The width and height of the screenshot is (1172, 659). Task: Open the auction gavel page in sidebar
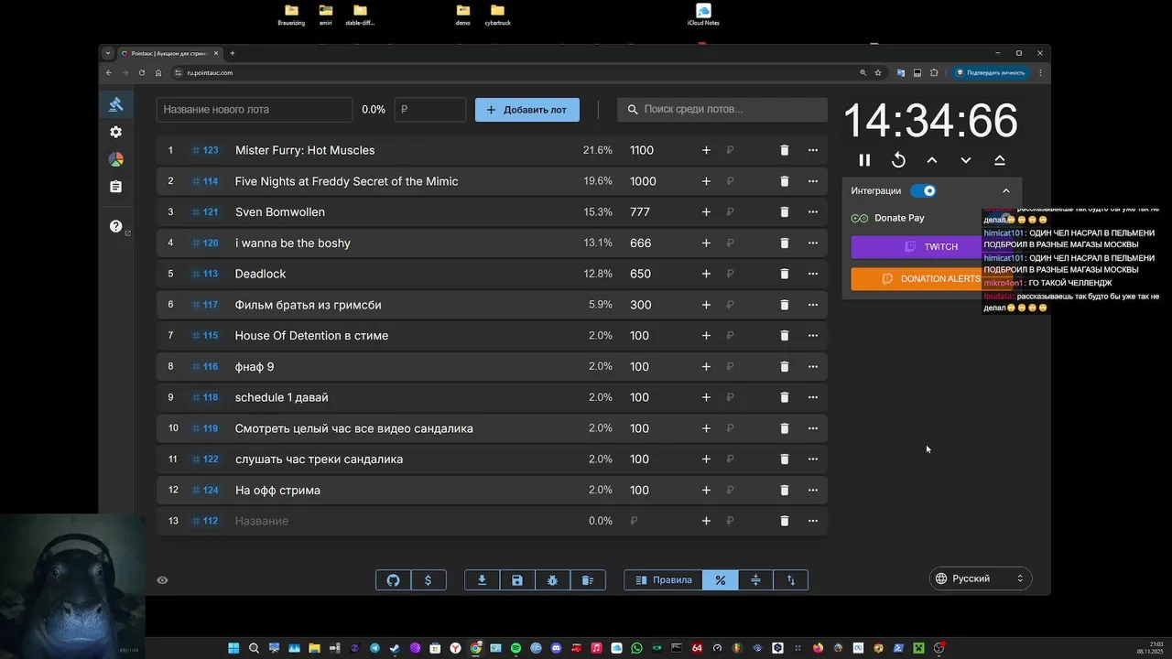[x=115, y=104]
